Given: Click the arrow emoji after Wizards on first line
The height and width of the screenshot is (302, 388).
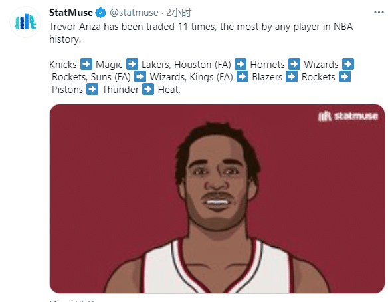Looking at the screenshot, I should [x=348, y=64].
